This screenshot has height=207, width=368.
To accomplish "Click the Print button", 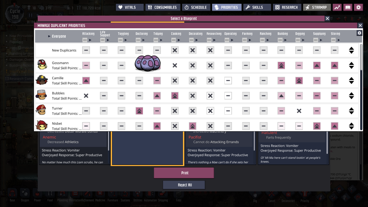I will (184, 173).
